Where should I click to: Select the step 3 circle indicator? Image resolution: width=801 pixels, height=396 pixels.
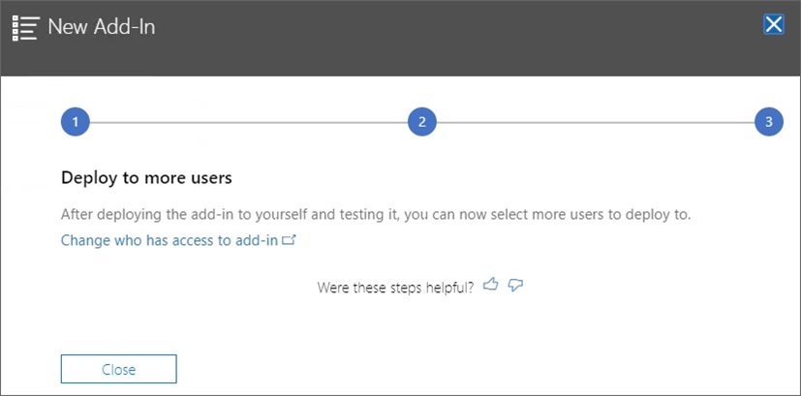click(768, 122)
